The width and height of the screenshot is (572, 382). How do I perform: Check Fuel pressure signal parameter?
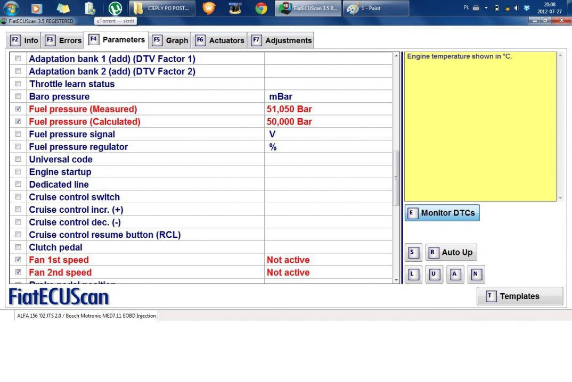tap(18, 134)
